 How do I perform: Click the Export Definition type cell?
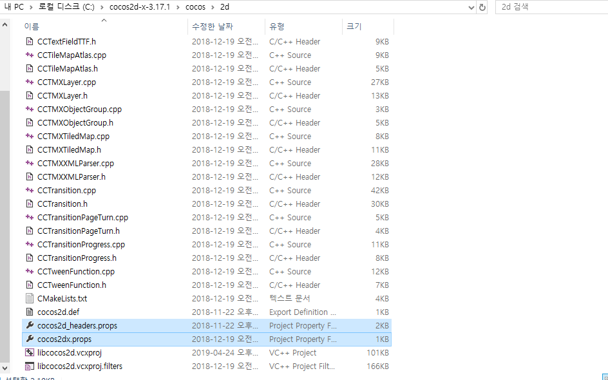pyautogui.click(x=303, y=312)
